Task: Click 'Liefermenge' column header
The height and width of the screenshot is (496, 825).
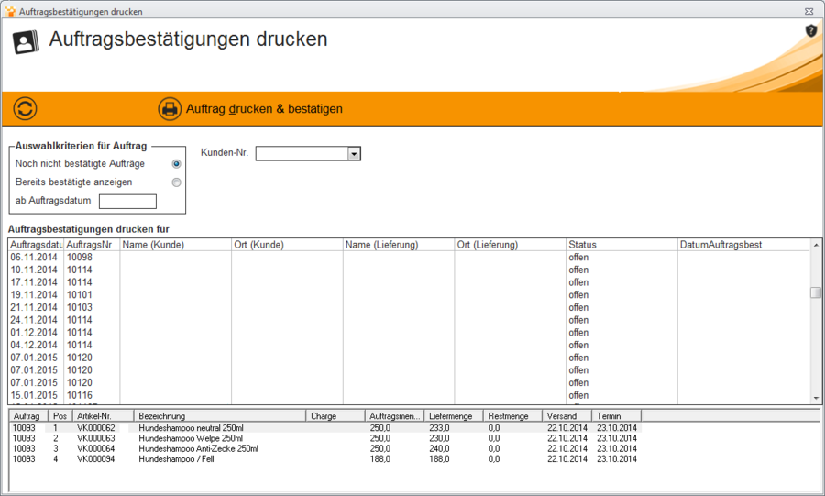Action: tap(454, 416)
